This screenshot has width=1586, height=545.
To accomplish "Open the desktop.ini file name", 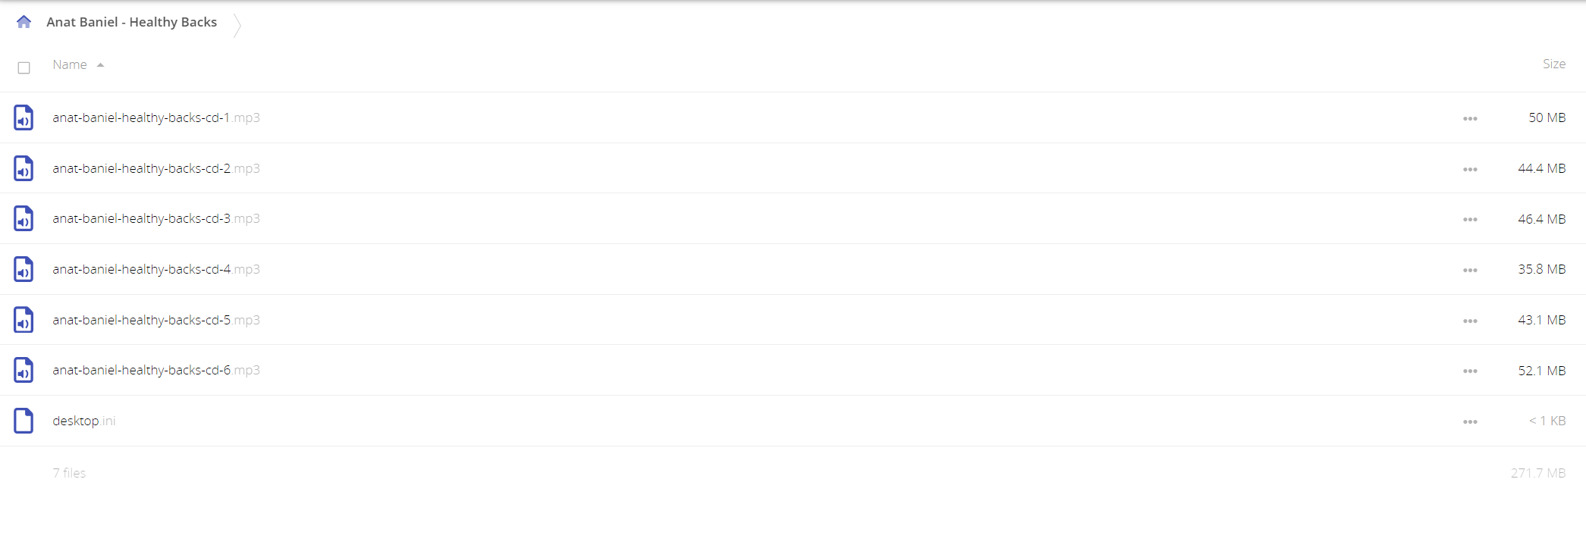I will coord(84,421).
